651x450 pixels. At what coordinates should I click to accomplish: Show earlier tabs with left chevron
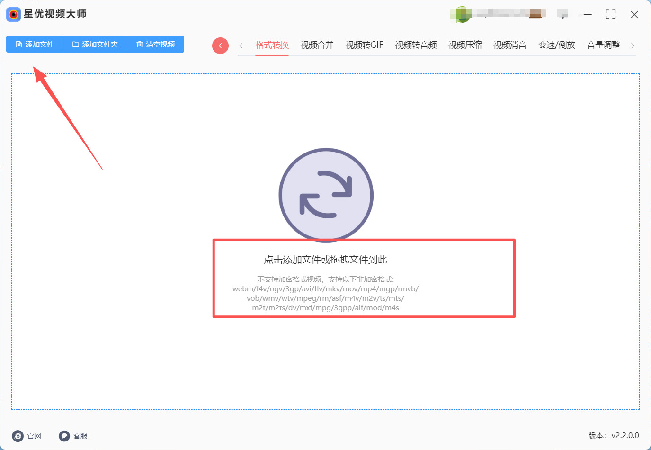(x=241, y=45)
